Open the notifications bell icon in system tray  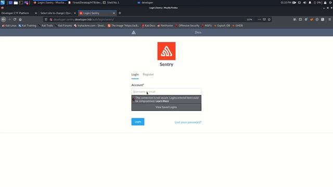coord(310,3)
